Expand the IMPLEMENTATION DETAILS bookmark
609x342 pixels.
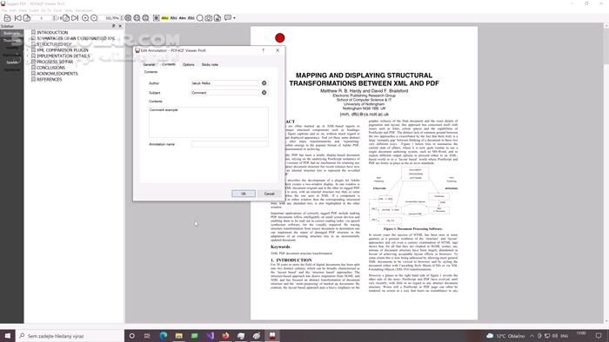(x=28, y=56)
